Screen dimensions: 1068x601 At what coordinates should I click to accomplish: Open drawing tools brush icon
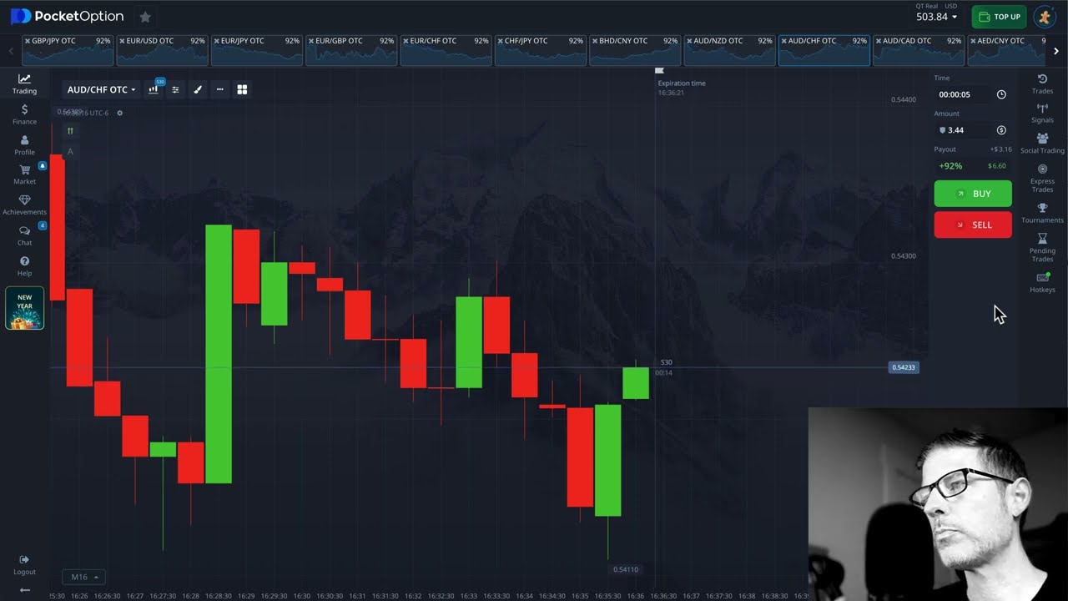(x=198, y=89)
